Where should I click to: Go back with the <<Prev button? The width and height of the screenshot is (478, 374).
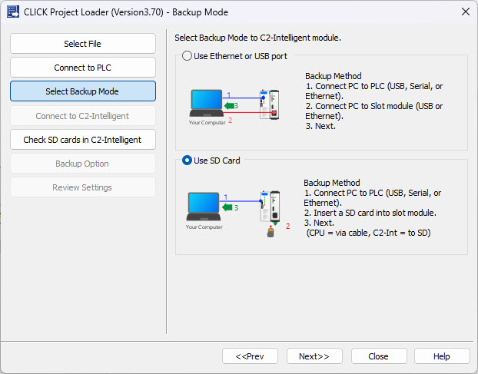pos(250,356)
